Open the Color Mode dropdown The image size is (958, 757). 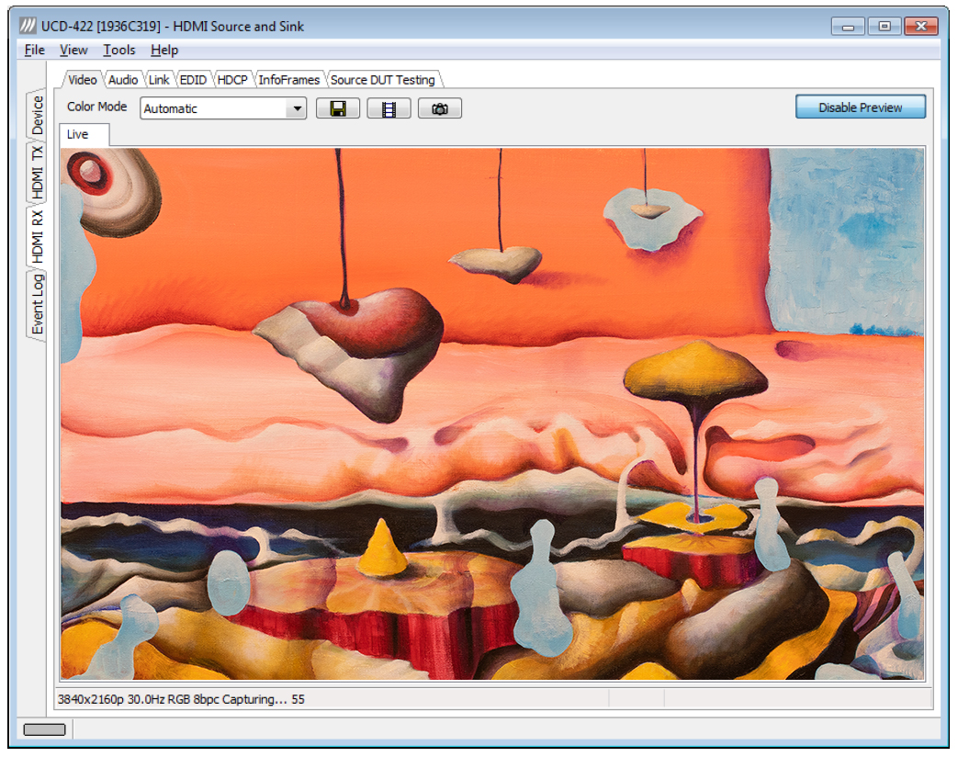(223, 108)
